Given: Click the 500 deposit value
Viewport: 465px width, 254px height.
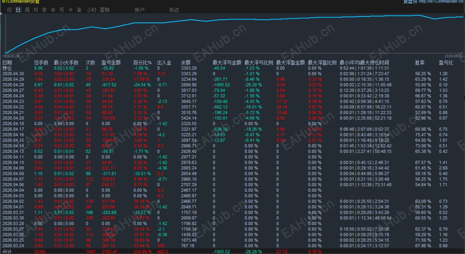Looking at the screenshot, I should (161, 246).
